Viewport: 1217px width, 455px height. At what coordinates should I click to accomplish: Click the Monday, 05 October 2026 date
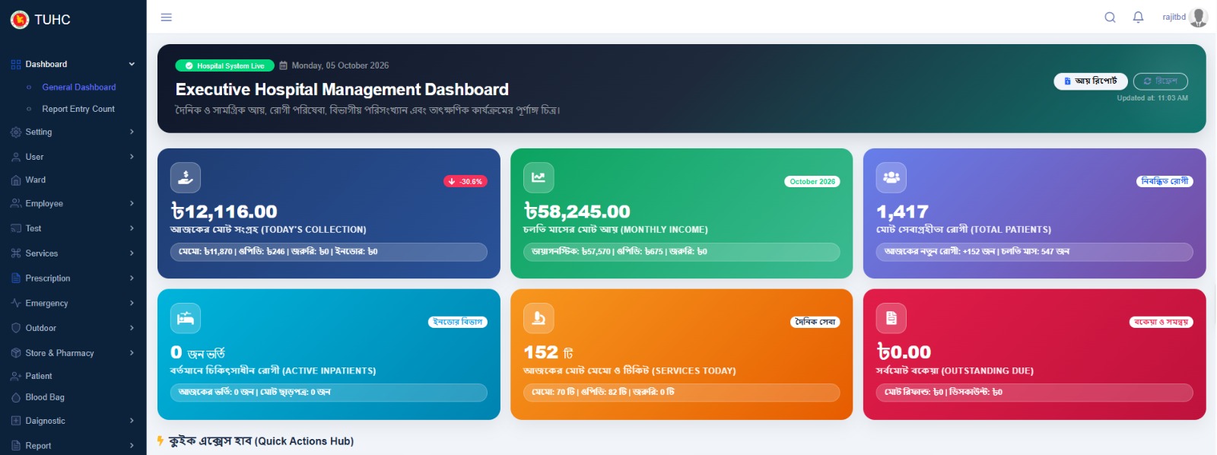tap(340, 65)
